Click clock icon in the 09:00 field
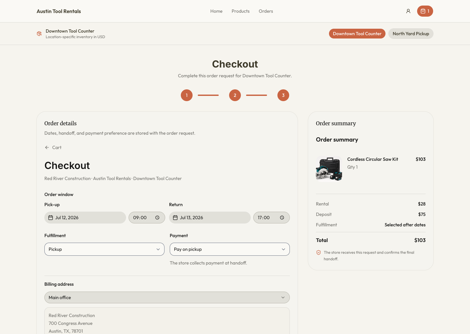Screen dimensions: 470x334 [157, 218]
